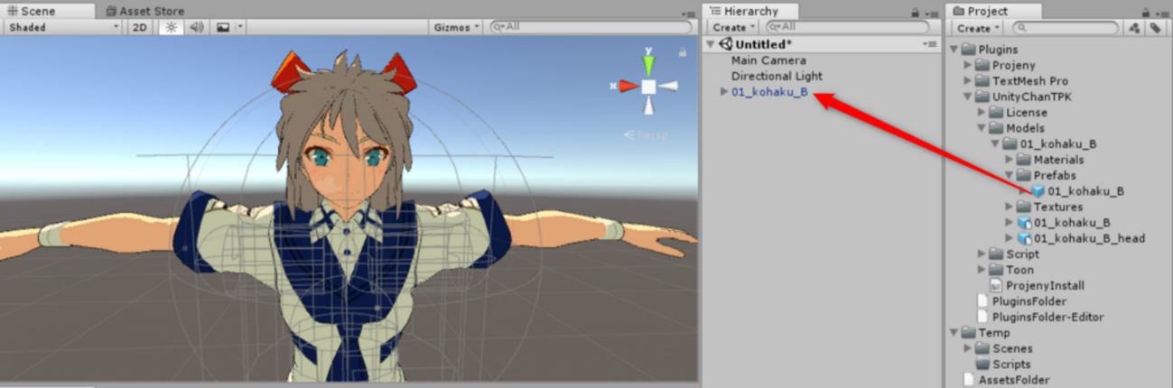Toggle the Persp projection label
Viewport: 1173px width, 388px height.
(647, 135)
